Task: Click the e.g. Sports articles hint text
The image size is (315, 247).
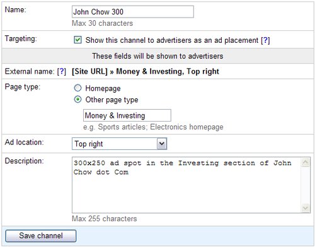Action: pos(153,127)
